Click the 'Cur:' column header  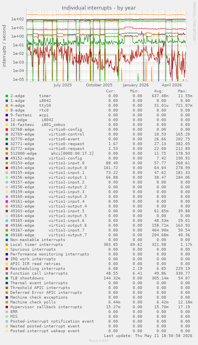tap(111, 91)
